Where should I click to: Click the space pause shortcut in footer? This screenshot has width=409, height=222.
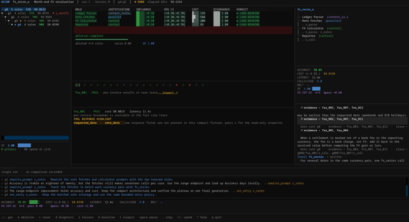click(x=148, y=217)
